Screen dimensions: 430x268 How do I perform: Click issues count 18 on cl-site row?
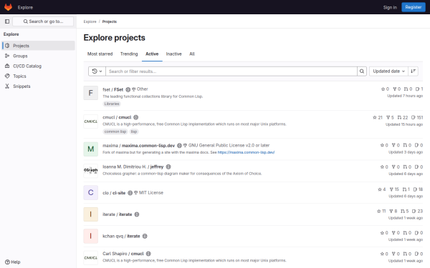(x=418, y=189)
